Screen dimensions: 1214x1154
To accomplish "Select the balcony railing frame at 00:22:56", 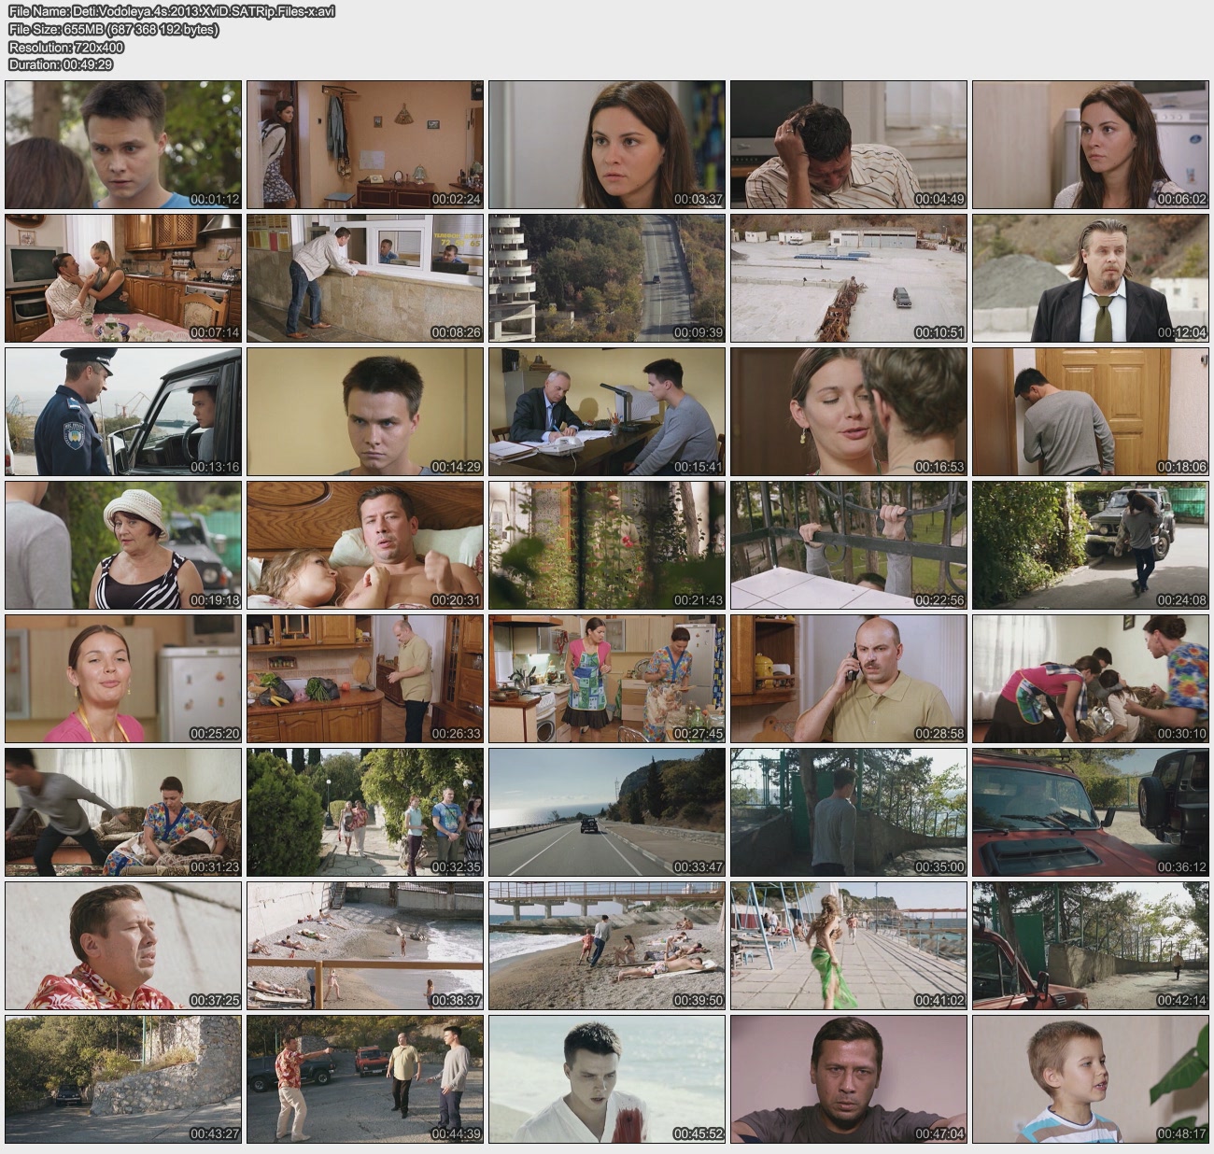I will [848, 545].
